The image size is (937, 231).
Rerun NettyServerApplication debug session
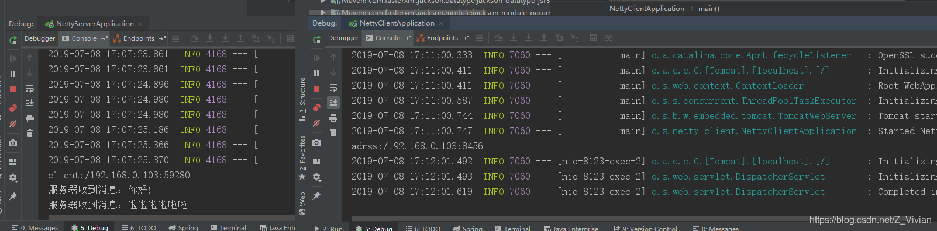click(13, 40)
